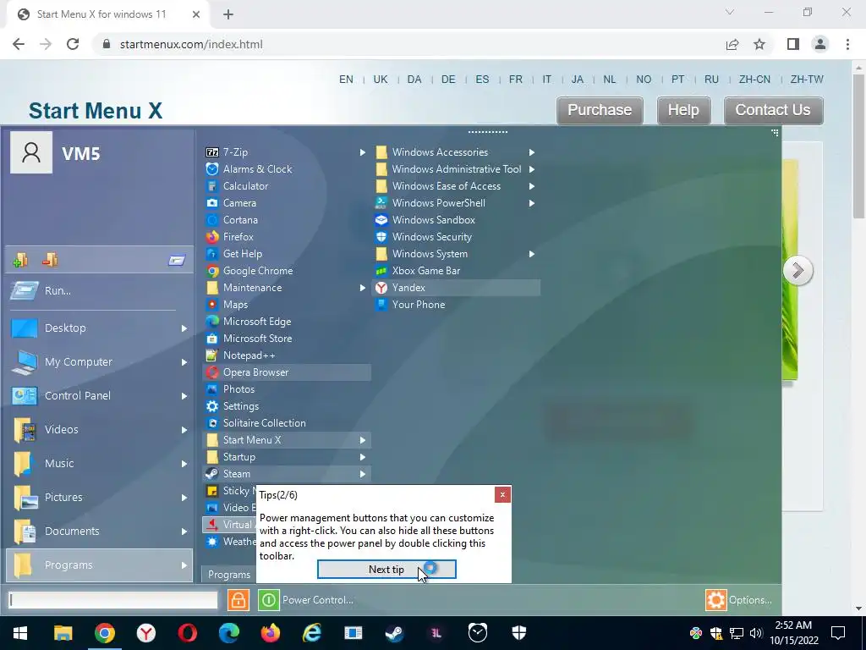Open the Programs menu item
866x650 pixels.
[x=100, y=565]
